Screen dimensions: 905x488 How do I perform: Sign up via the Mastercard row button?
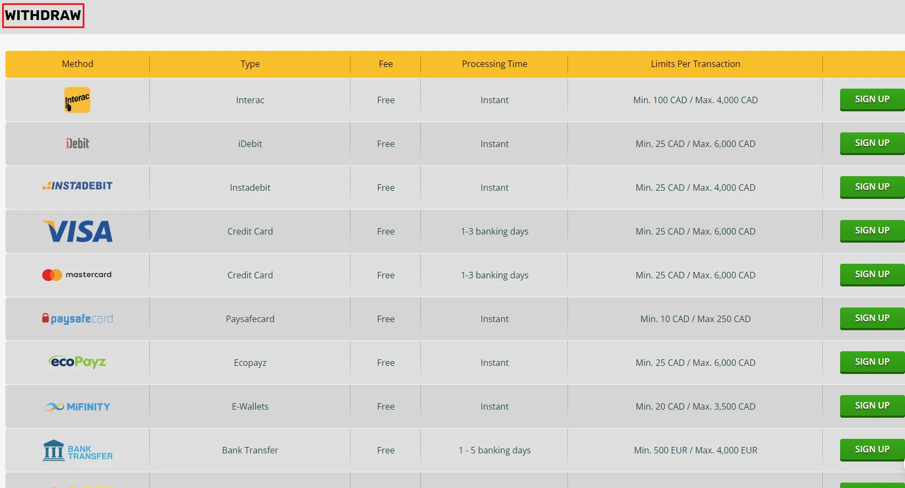coord(872,275)
